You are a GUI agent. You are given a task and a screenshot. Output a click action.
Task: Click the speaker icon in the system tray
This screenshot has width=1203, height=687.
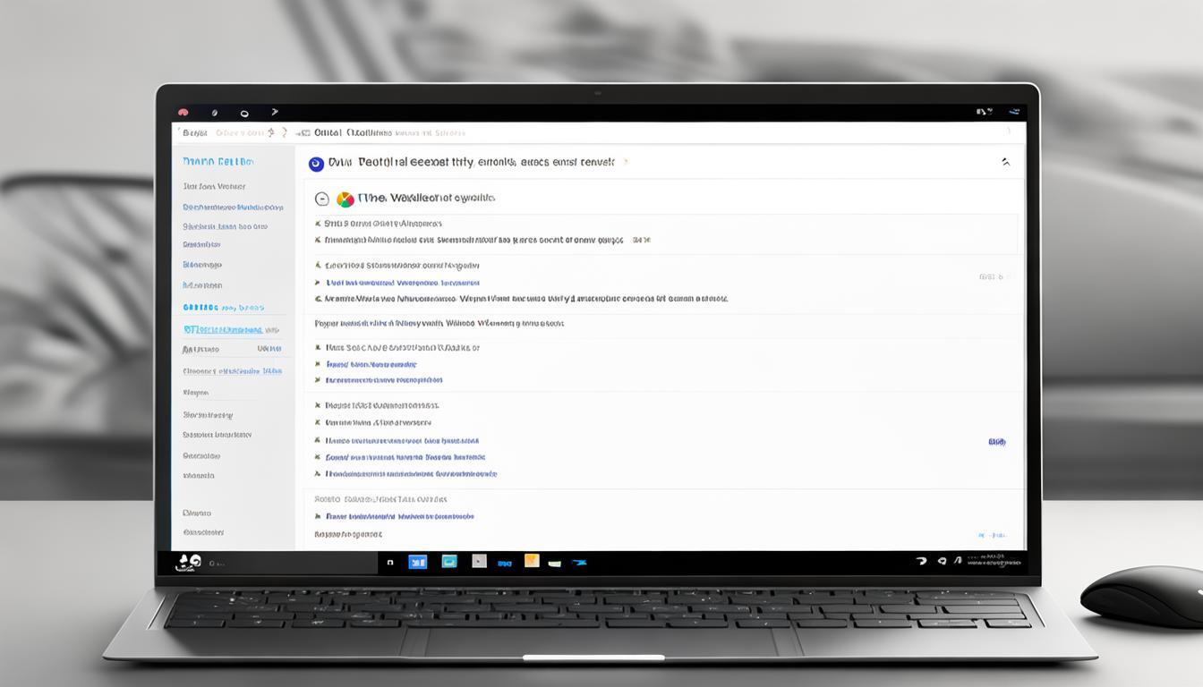click(x=942, y=561)
